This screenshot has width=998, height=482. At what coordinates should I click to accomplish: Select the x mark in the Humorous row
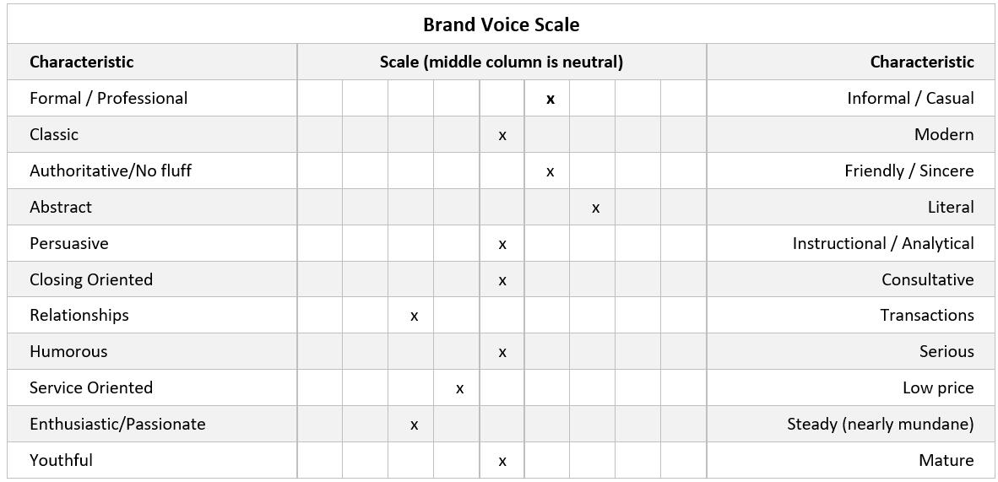click(x=502, y=352)
